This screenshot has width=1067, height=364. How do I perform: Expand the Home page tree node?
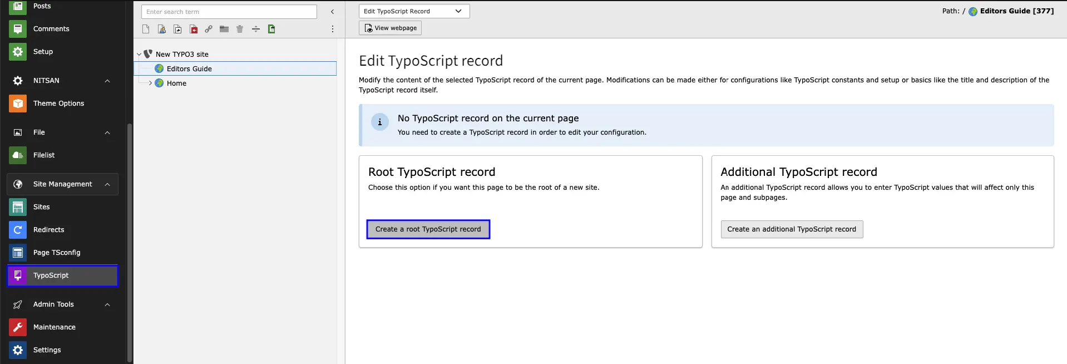[150, 83]
